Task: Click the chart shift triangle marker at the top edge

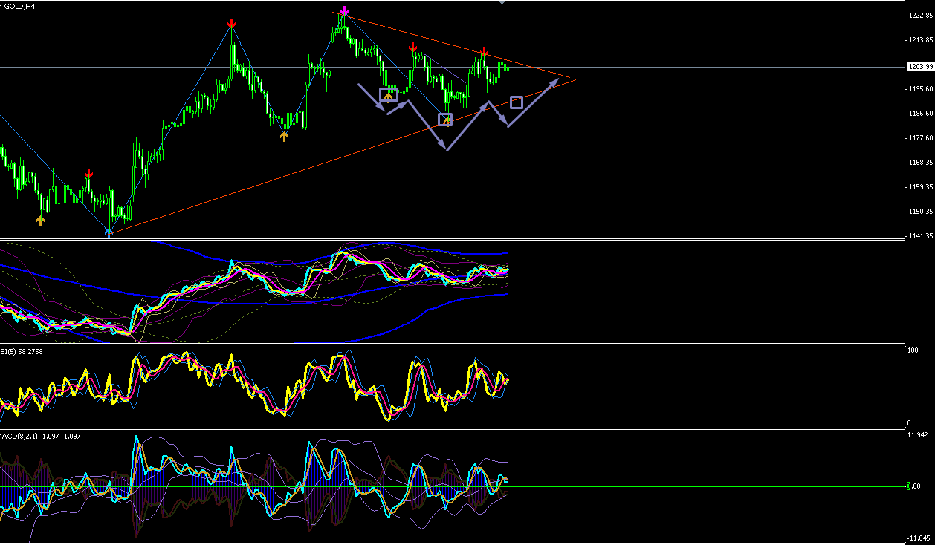Action: point(502,2)
